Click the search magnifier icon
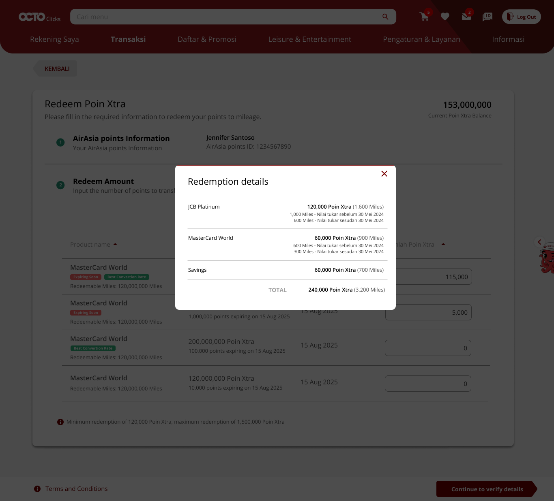554x501 pixels. (x=385, y=17)
